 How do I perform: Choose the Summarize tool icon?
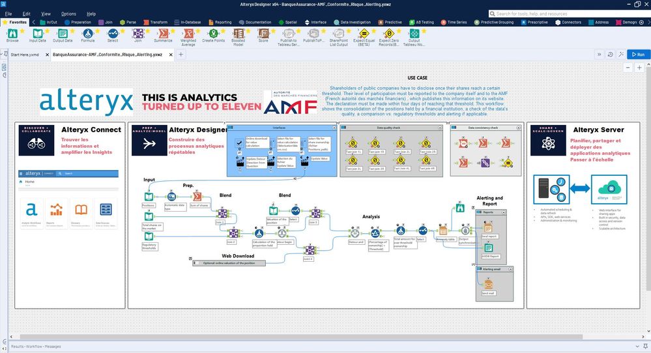point(163,34)
